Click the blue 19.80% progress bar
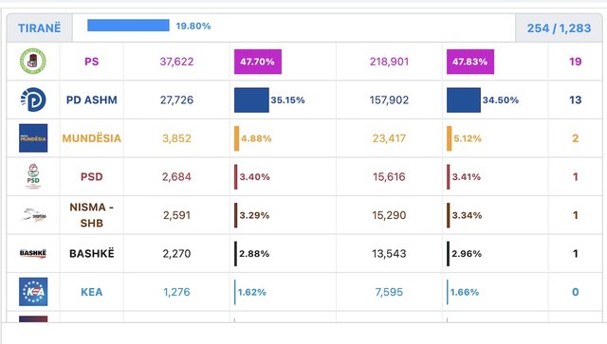 [x=128, y=26]
